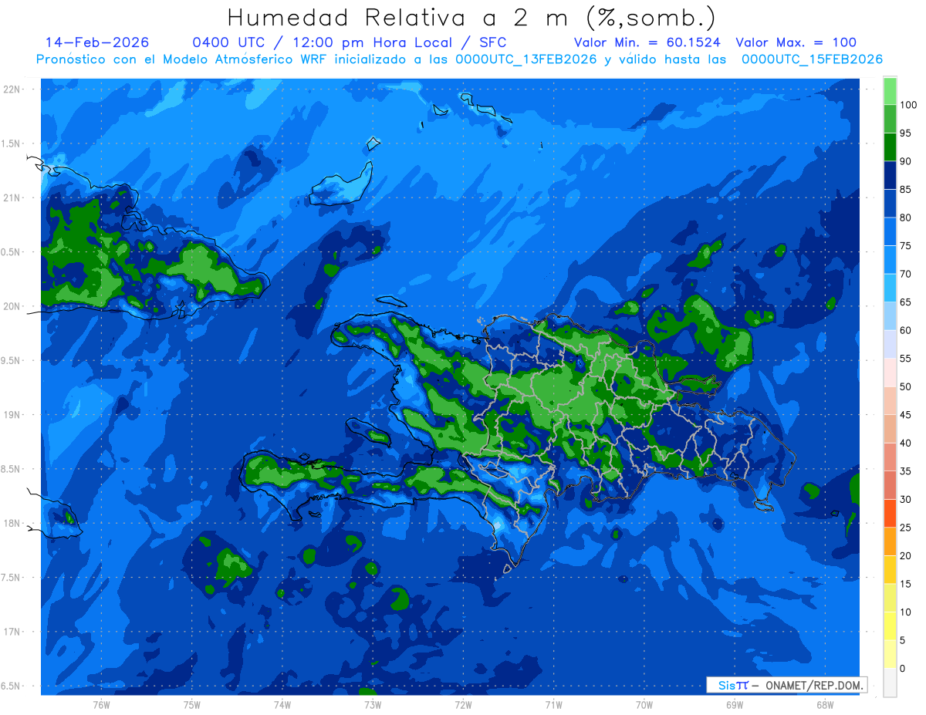Screen dimensions: 926x715
Task: Click the color bar label "30"
Action: pos(905,499)
